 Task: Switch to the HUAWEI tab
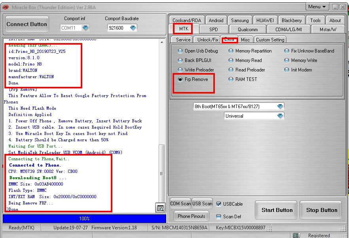[x=265, y=21]
